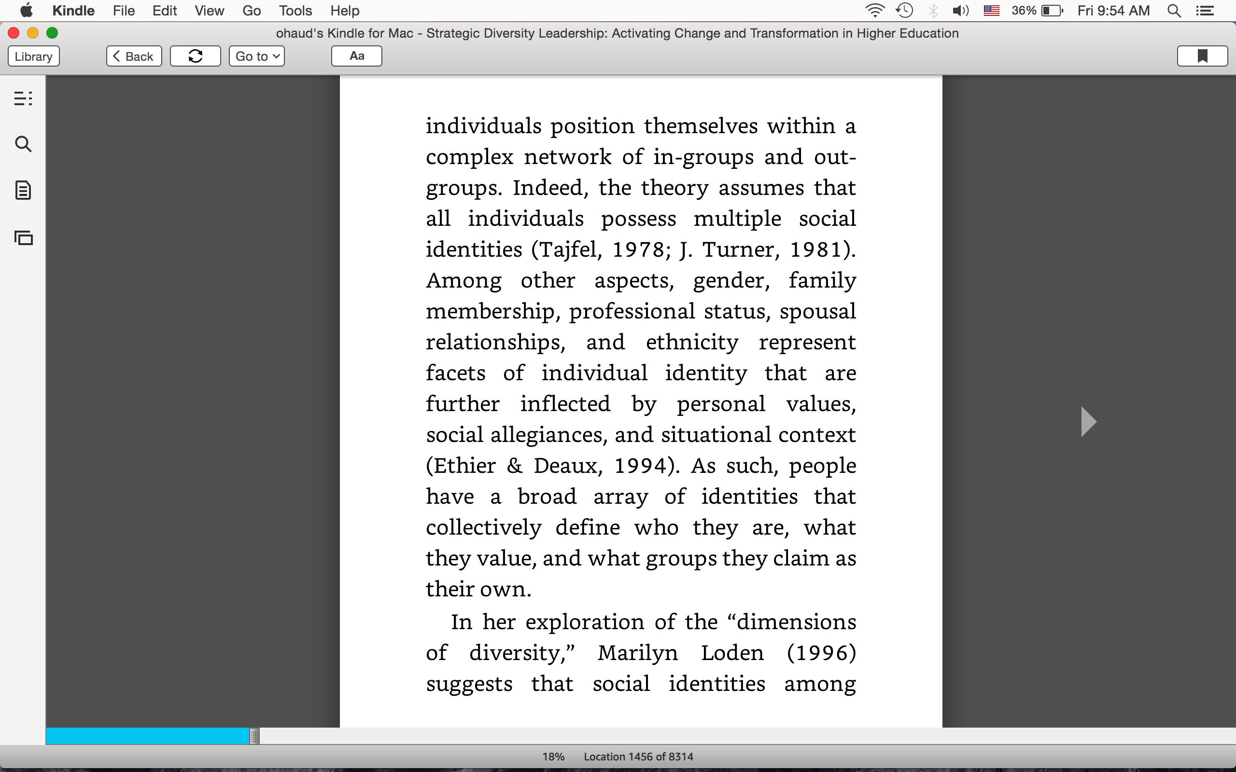Minimize the Kindle window
The width and height of the screenshot is (1236, 772).
coord(33,33)
